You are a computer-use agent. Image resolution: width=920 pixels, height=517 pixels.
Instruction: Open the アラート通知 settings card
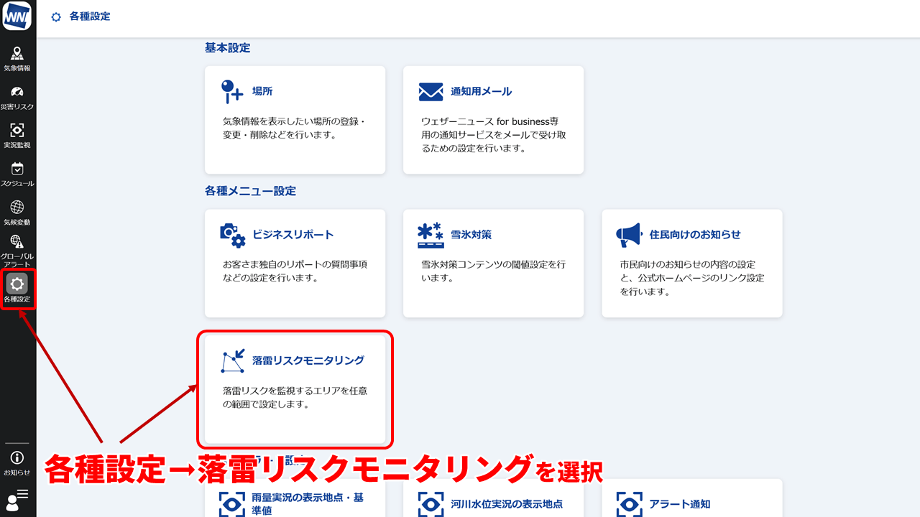coord(691,503)
